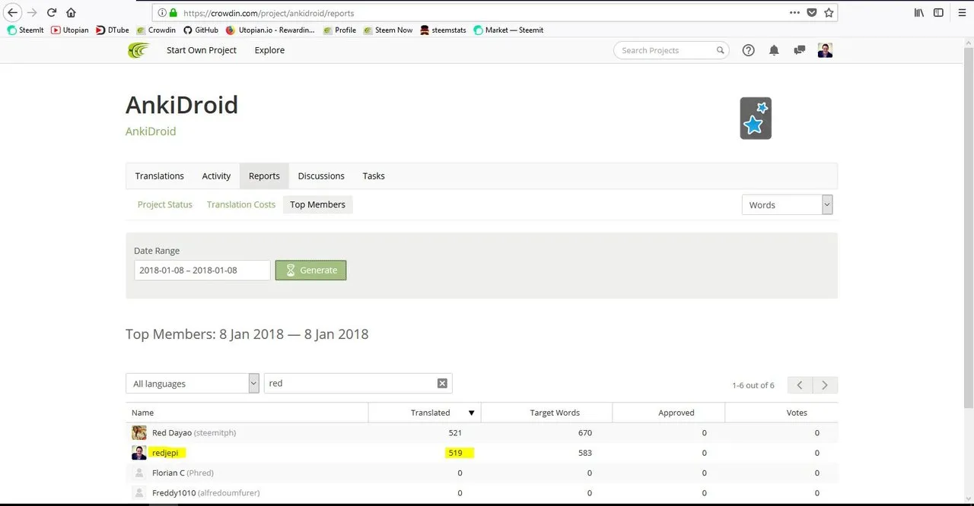Open the Market — Steemit bookmark
This screenshot has height=506, width=974.
tap(508, 30)
